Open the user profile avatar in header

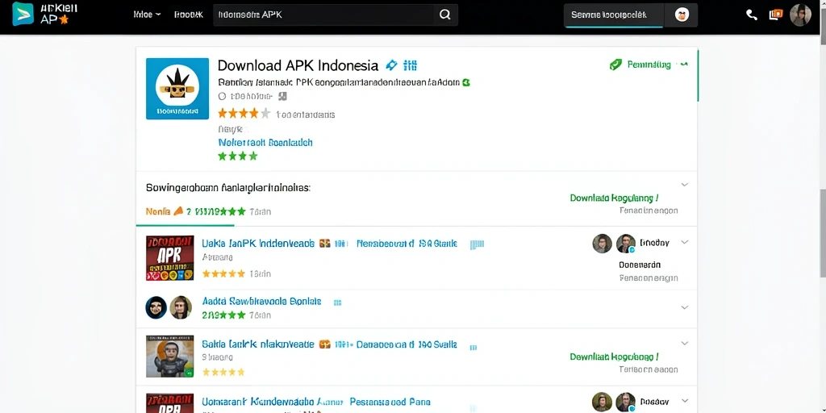pyautogui.click(x=800, y=15)
